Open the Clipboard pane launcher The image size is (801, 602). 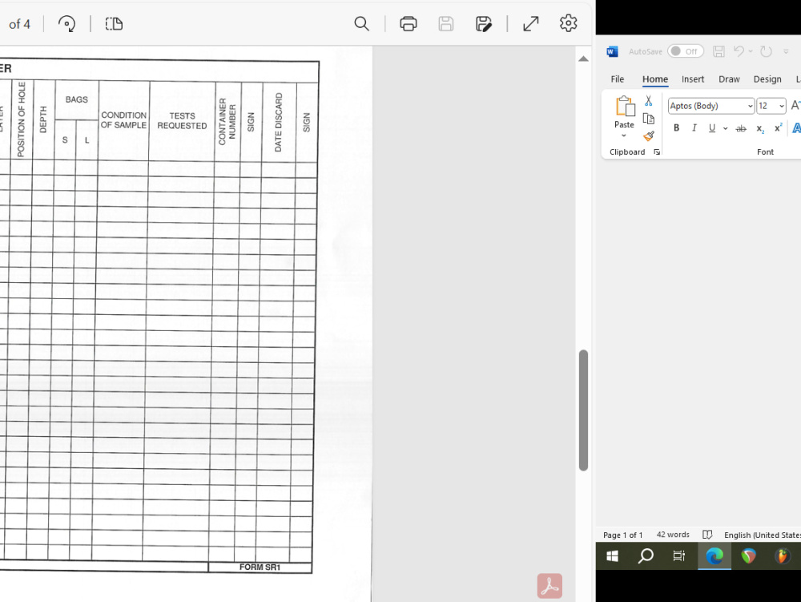coord(657,152)
